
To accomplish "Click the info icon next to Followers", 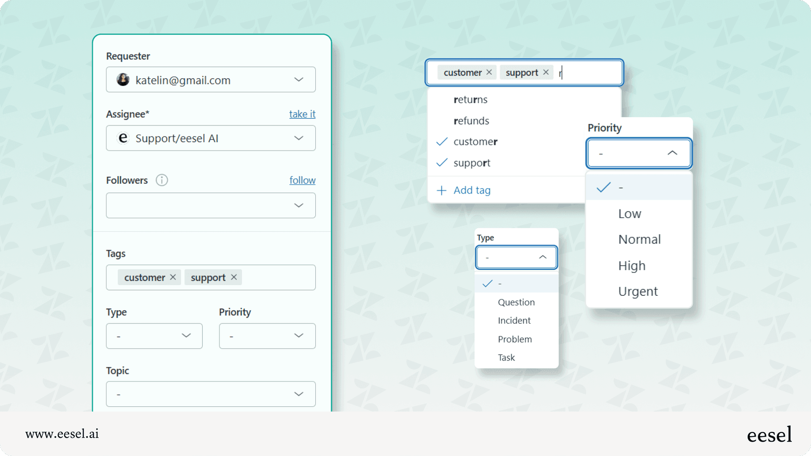I will [x=162, y=180].
